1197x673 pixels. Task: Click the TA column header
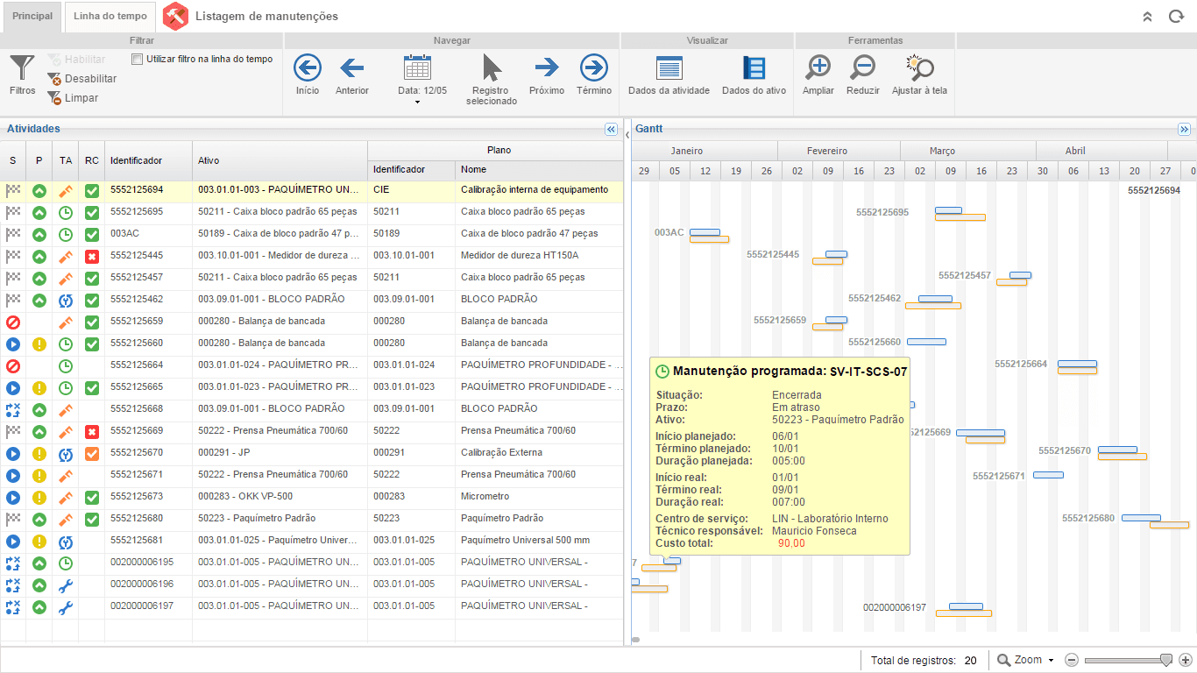[x=66, y=161]
